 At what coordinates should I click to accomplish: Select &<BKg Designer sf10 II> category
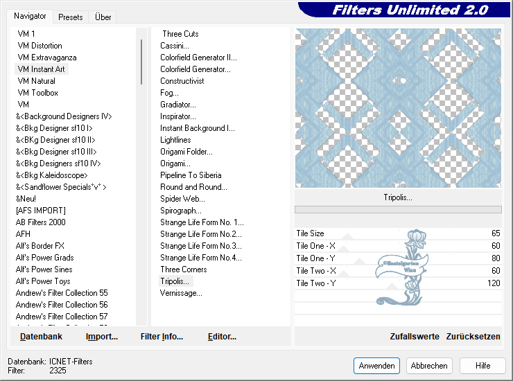point(55,140)
